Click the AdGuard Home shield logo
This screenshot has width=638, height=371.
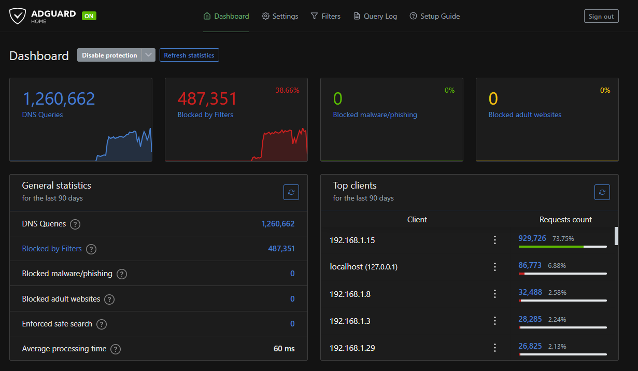(18, 16)
